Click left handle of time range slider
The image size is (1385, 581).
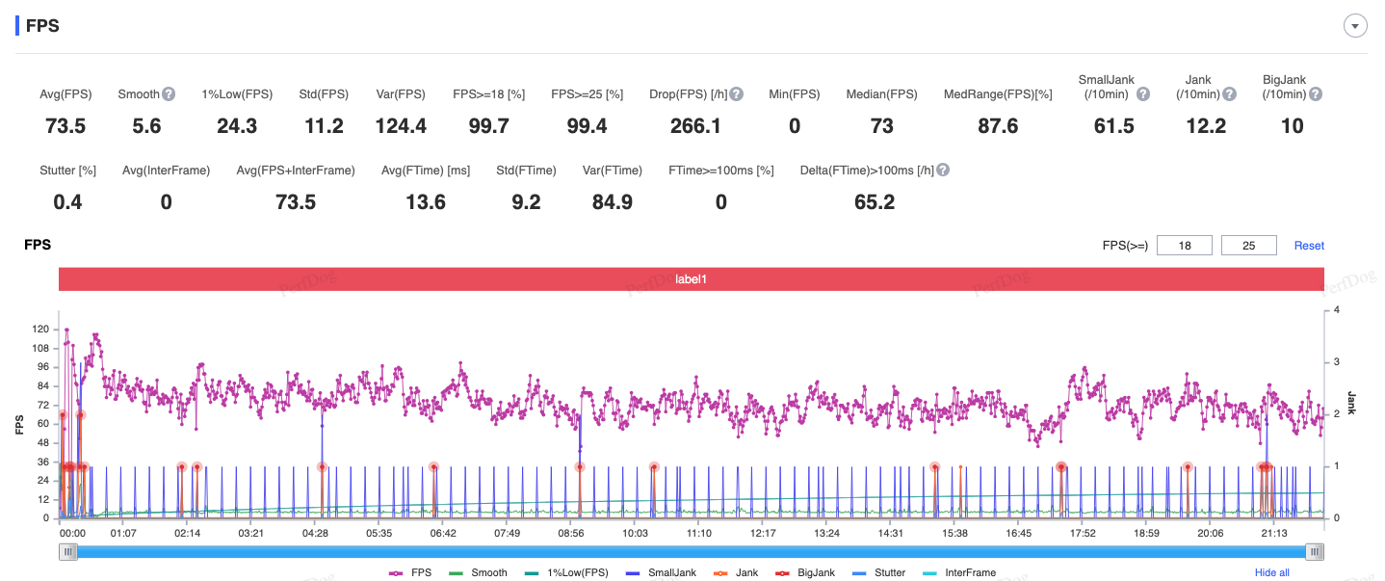[x=67, y=552]
